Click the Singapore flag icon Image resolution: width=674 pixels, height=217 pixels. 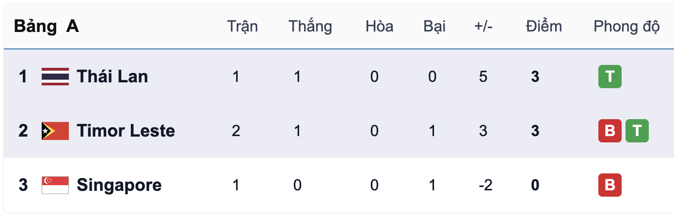pyautogui.click(x=55, y=185)
